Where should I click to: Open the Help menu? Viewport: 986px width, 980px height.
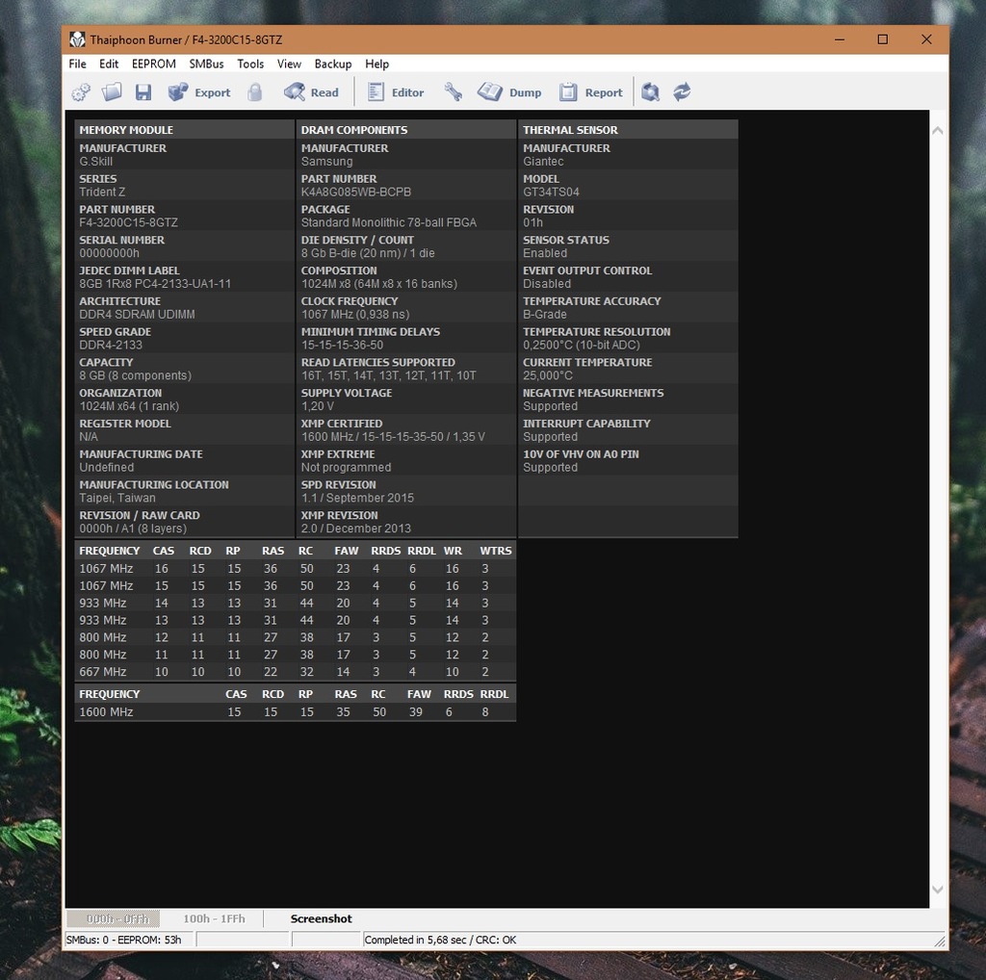point(377,64)
